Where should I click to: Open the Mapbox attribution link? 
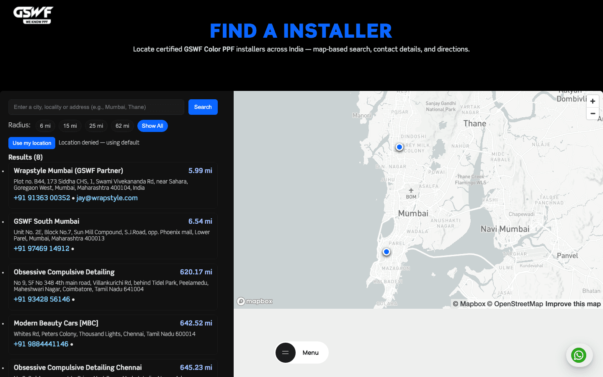469,304
